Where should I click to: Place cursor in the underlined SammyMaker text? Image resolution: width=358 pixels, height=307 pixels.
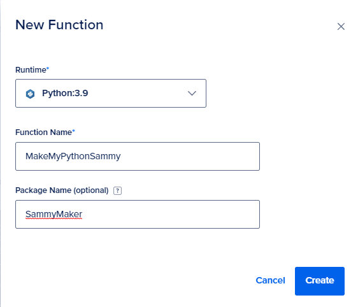[x=54, y=215]
